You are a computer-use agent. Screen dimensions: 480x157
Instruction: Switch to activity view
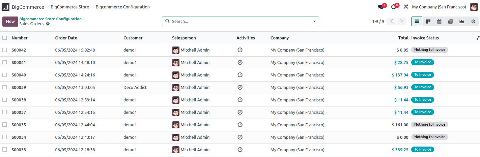473,21
